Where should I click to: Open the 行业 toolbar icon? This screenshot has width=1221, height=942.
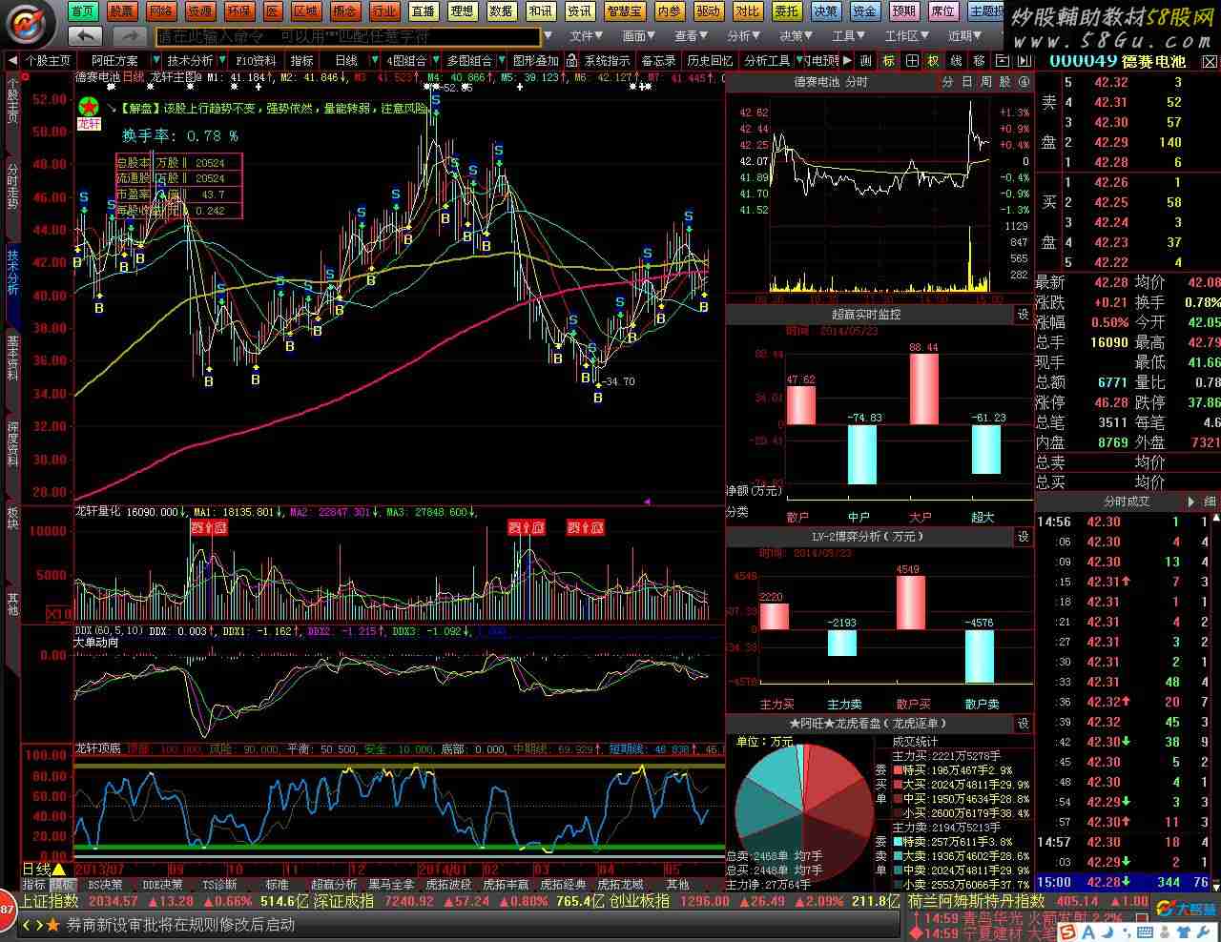click(384, 11)
